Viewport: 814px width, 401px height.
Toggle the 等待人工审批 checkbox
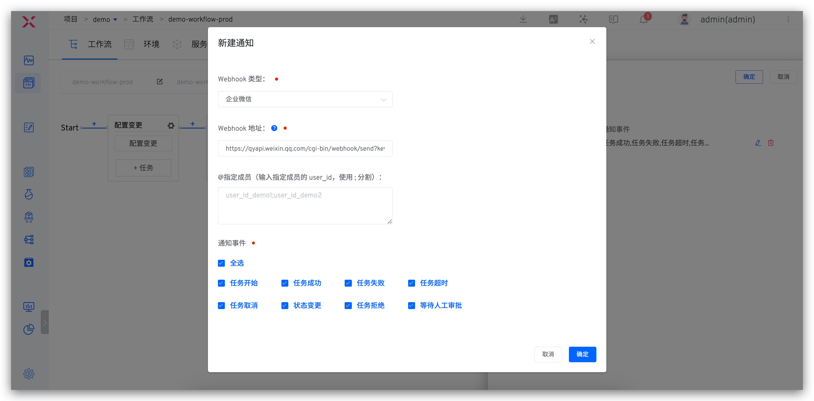click(411, 306)
